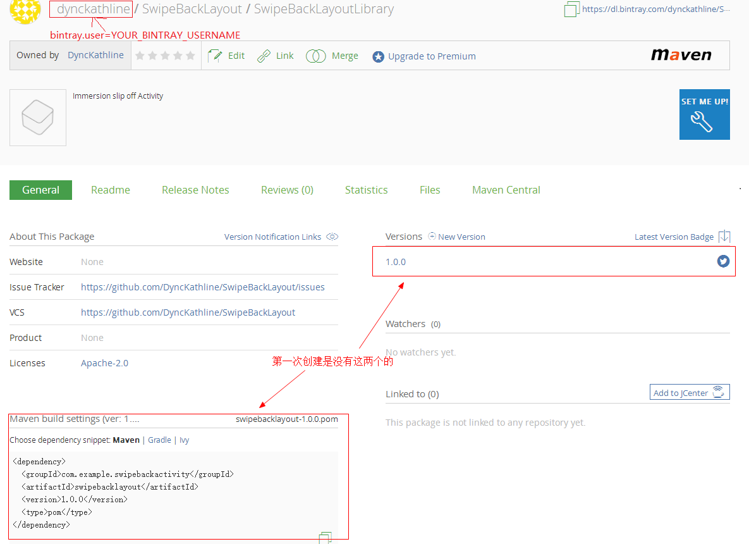Switch to the Release Notes tab

(x=195, y=190)
